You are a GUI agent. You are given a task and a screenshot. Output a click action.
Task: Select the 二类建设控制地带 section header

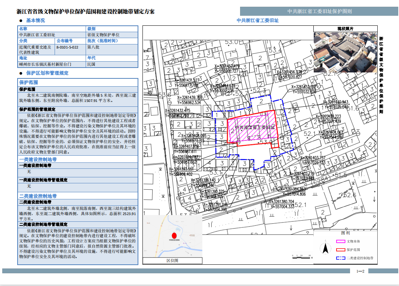(x=78, y=196)
